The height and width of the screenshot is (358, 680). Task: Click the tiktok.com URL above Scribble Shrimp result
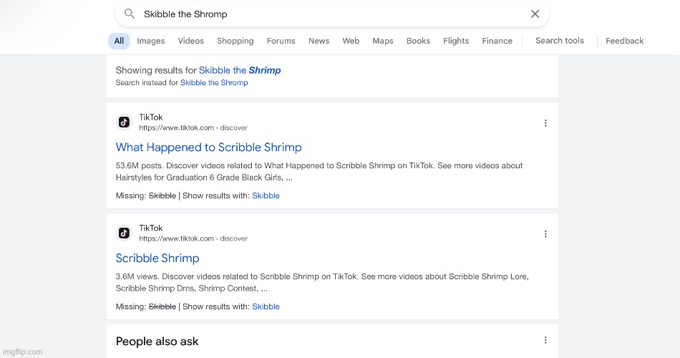coord(193,238)
